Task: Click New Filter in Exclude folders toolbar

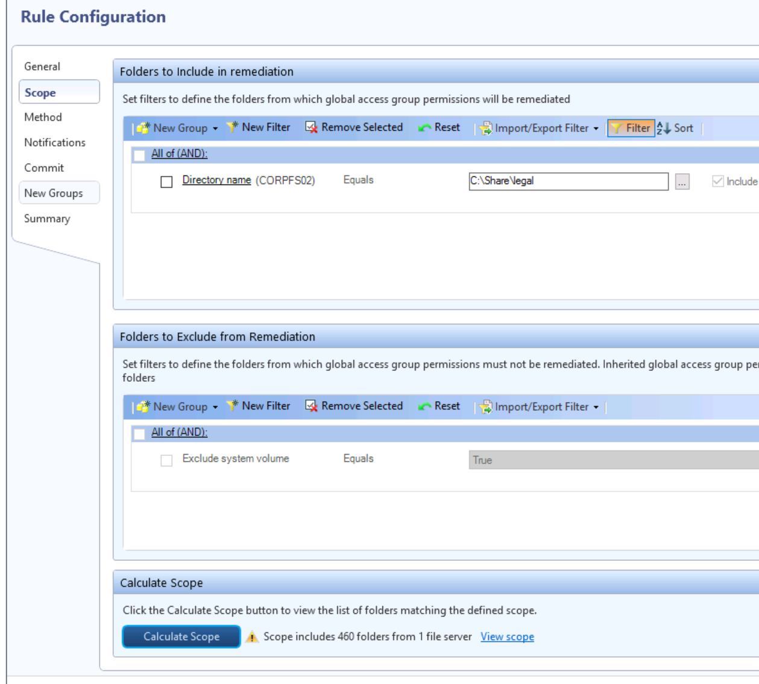Action: [x=258, y=406]
